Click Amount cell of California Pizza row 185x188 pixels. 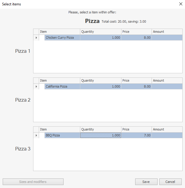[x=167, y=86]
